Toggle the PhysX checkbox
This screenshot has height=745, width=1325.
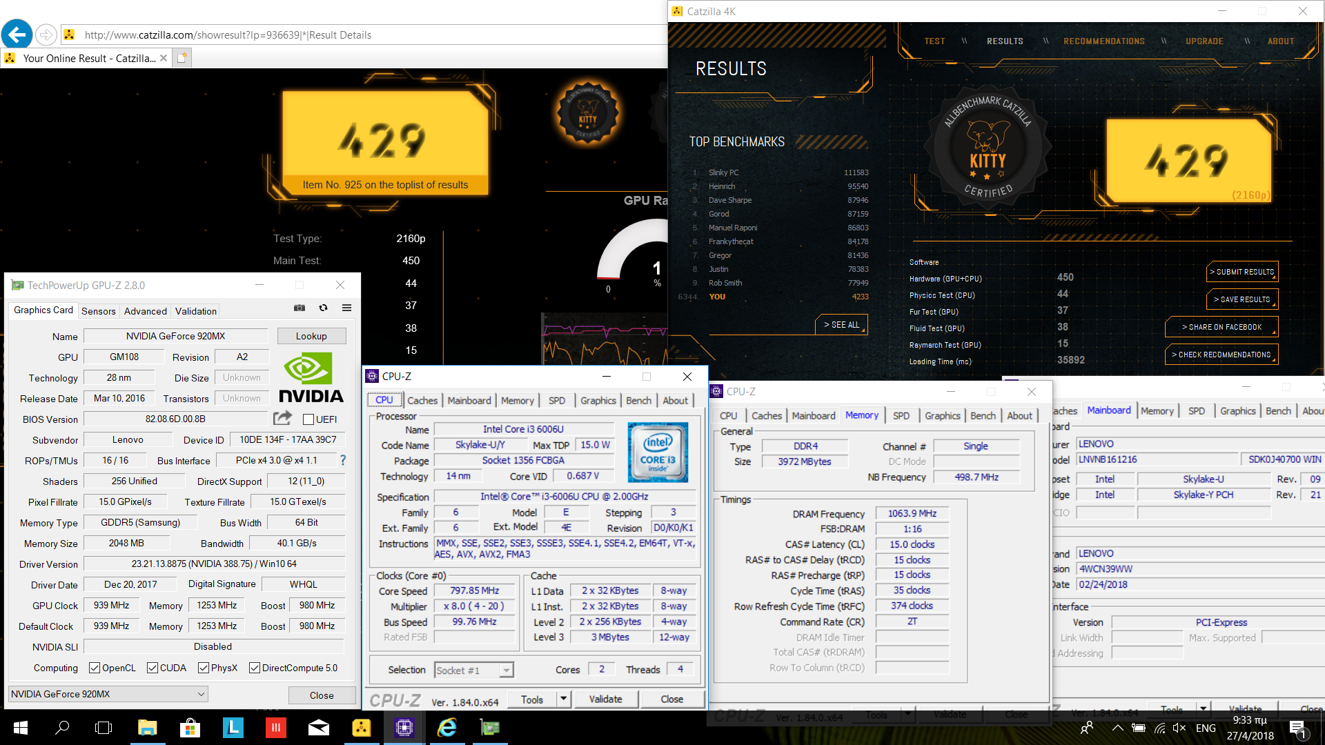coord(204,668)
